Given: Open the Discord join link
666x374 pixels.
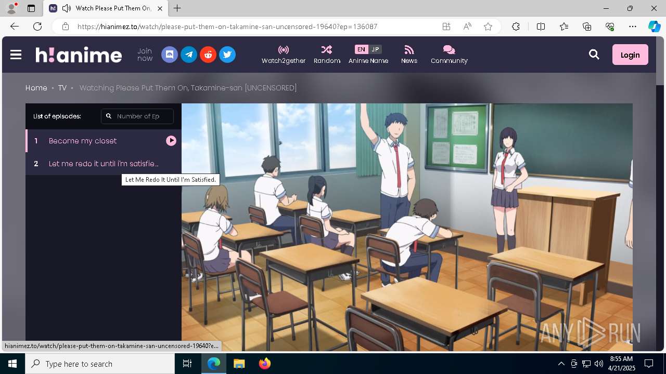Looking at the screenshot, I should [170, 55].
